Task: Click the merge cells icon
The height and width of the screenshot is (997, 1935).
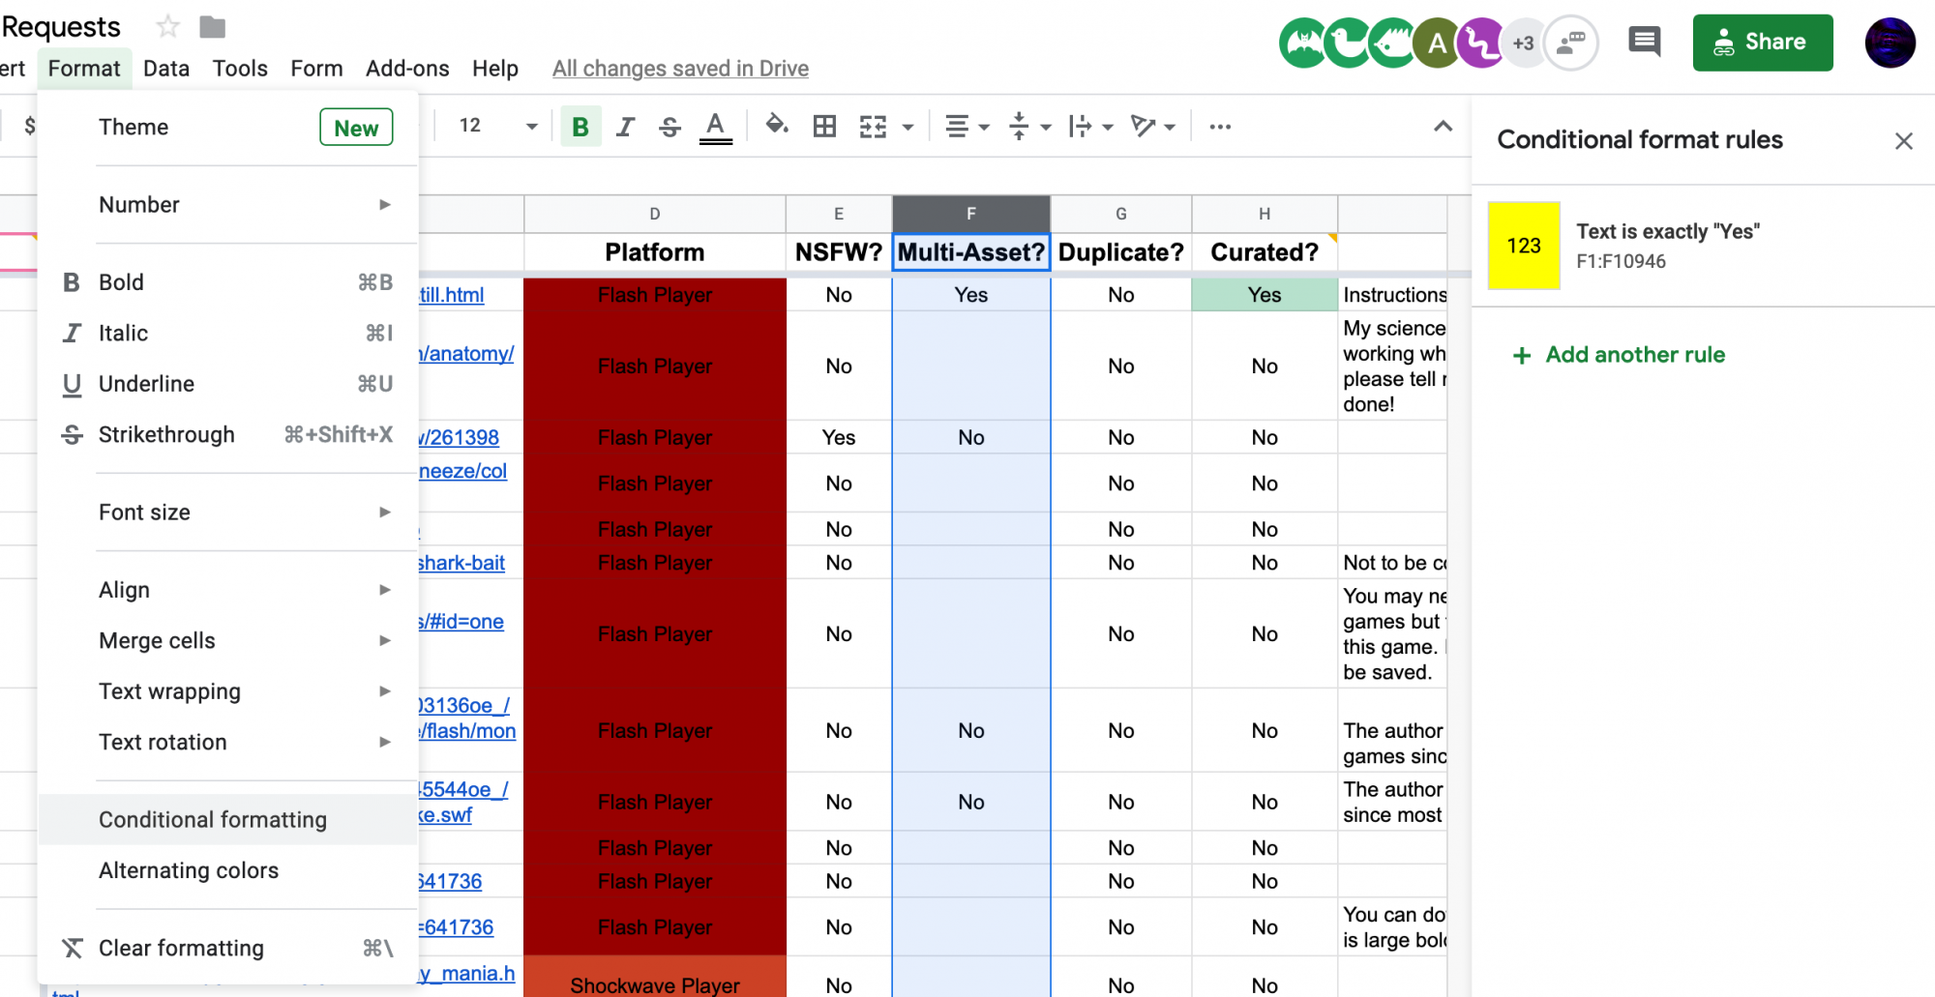Action: [874, 126]
